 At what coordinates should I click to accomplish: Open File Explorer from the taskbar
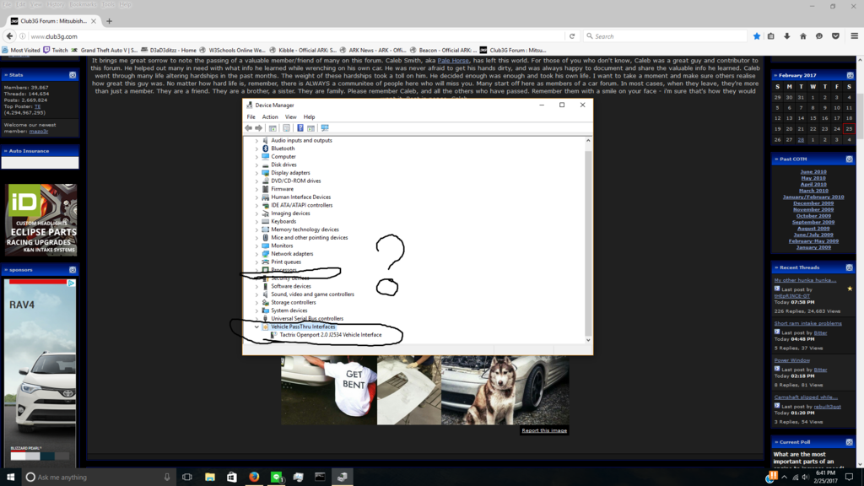coord(210,478)
